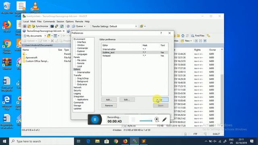Open the Recycle Bin desktop icon

[7, 8]
